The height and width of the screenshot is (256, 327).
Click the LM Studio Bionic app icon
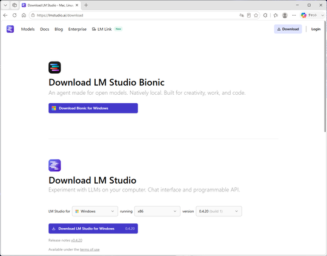[54, 68]
